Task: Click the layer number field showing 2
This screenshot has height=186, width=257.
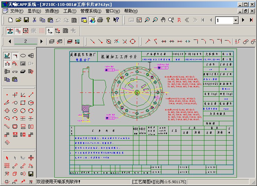Action: (26, 41)
